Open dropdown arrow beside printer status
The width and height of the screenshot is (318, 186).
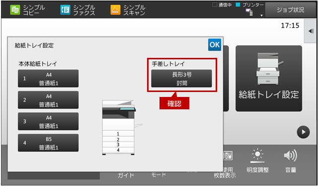click(262, 15)
